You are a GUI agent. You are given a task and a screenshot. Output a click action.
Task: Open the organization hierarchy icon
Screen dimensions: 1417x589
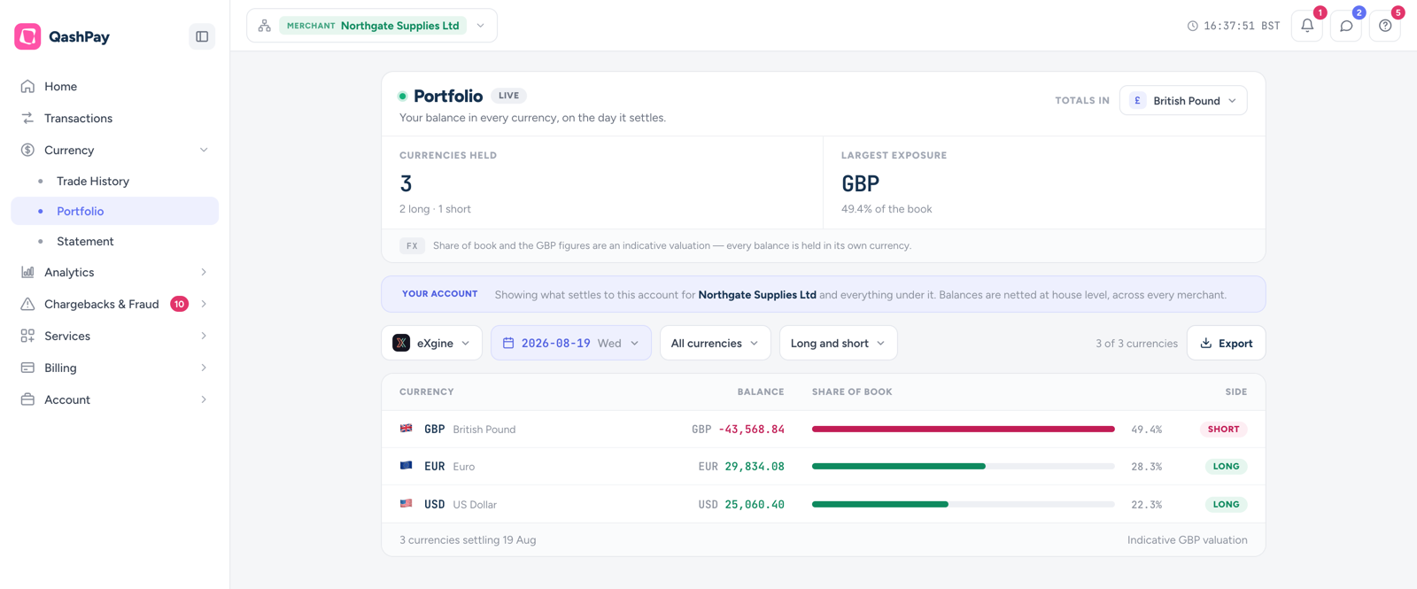tap(265, 26)
